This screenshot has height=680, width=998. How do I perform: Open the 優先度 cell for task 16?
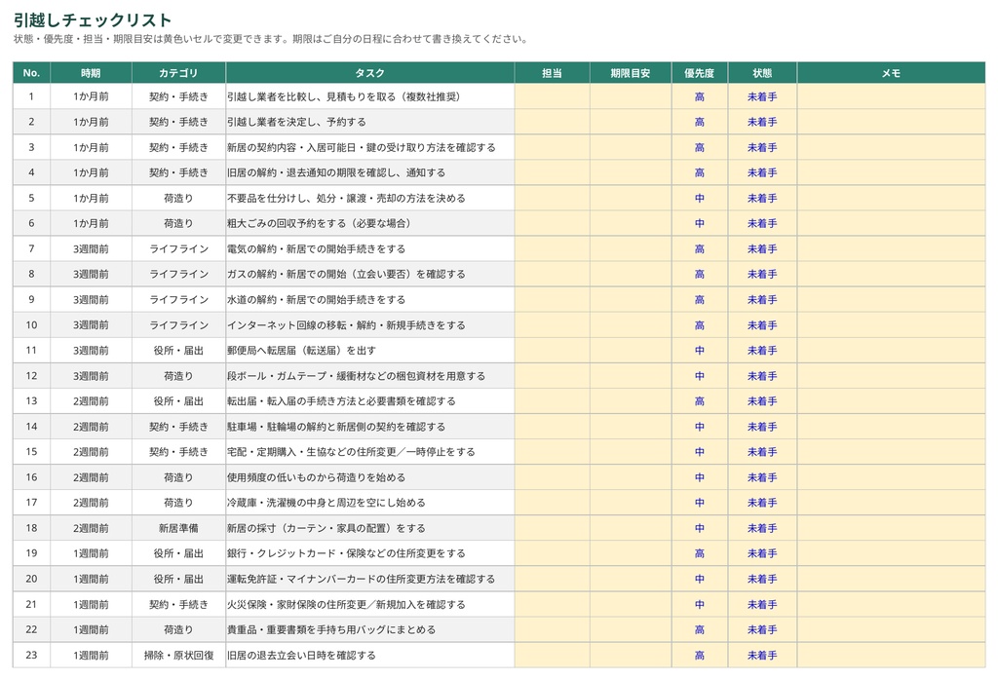click(700, 477)
